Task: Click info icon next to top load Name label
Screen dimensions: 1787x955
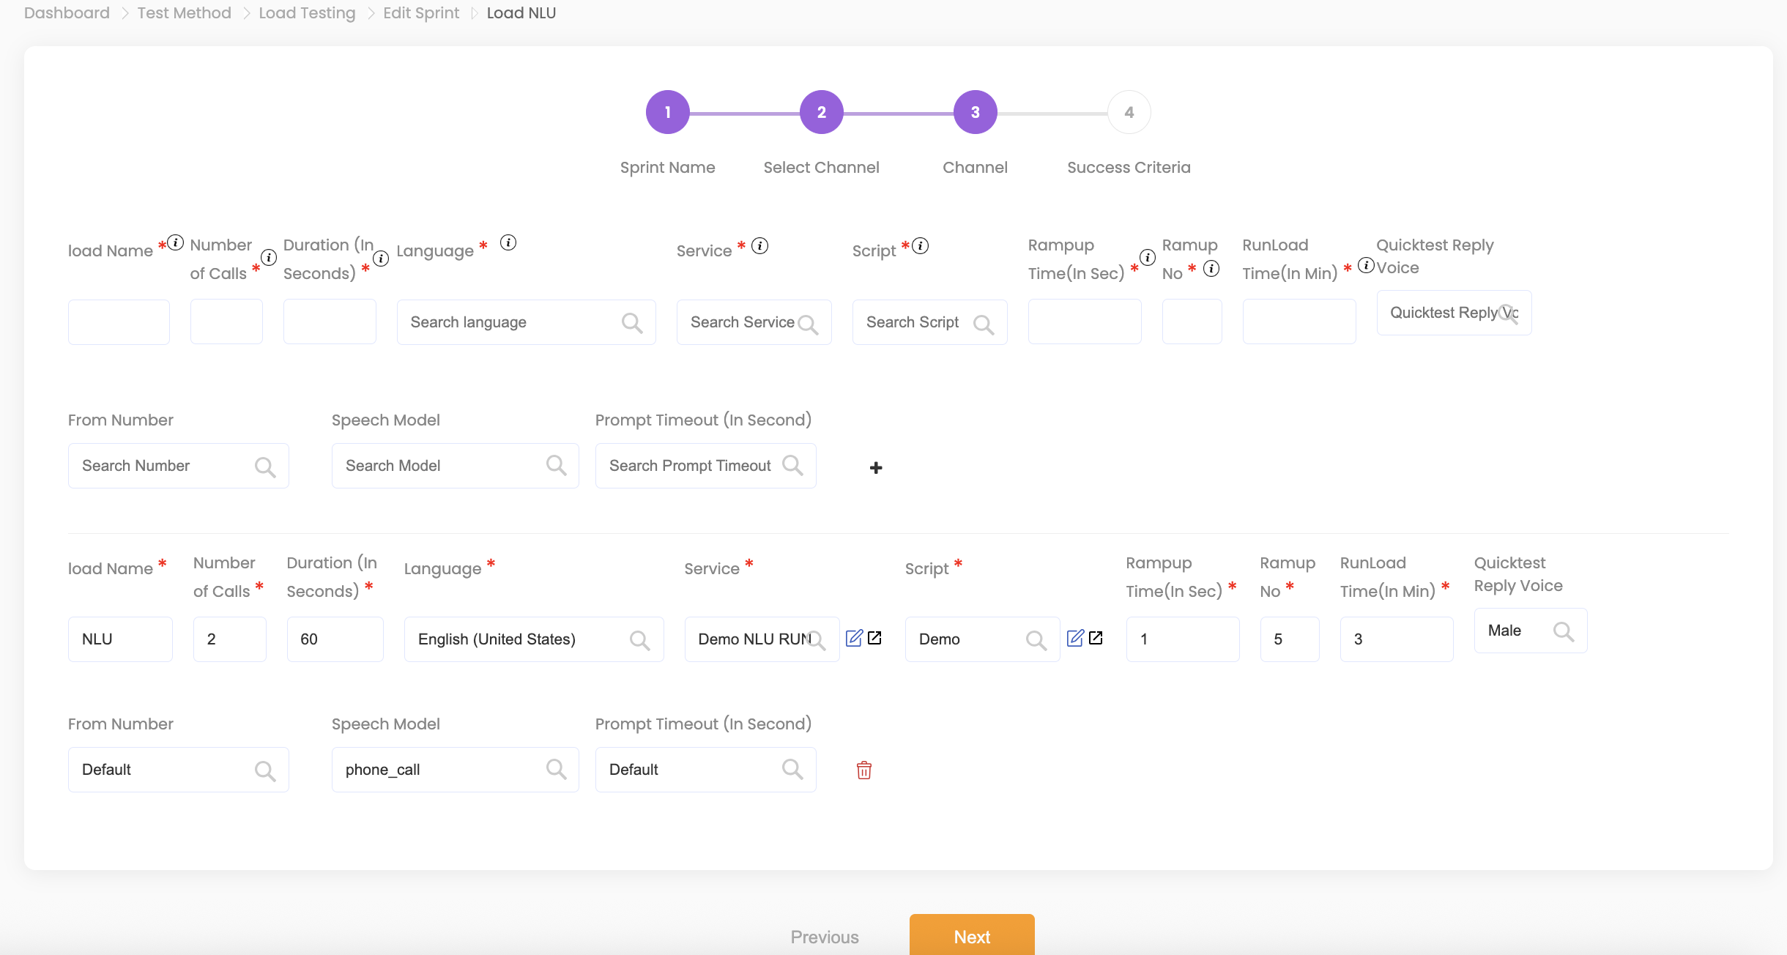Action: [x=176, y=242]
